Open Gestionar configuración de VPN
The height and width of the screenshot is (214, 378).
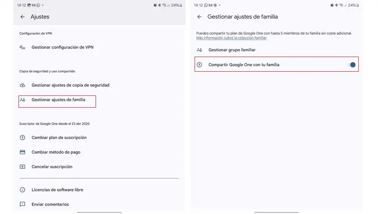coord(62,48)
